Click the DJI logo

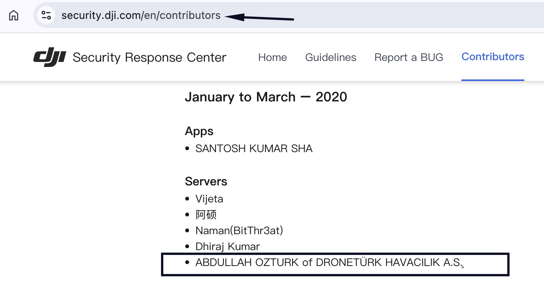click(50, 58)
